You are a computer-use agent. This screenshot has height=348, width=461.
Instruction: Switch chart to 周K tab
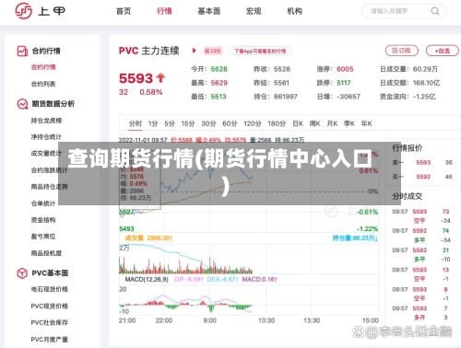tap(314, 123)
